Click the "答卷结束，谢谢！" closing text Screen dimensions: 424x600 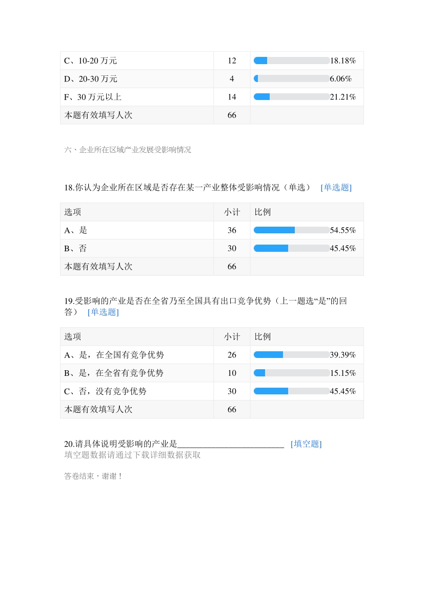click(93, 476)
